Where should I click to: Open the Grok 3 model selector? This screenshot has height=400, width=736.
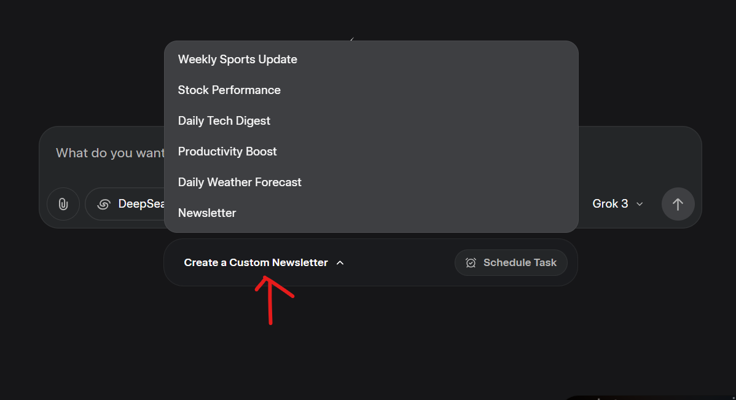coord(617,204)
